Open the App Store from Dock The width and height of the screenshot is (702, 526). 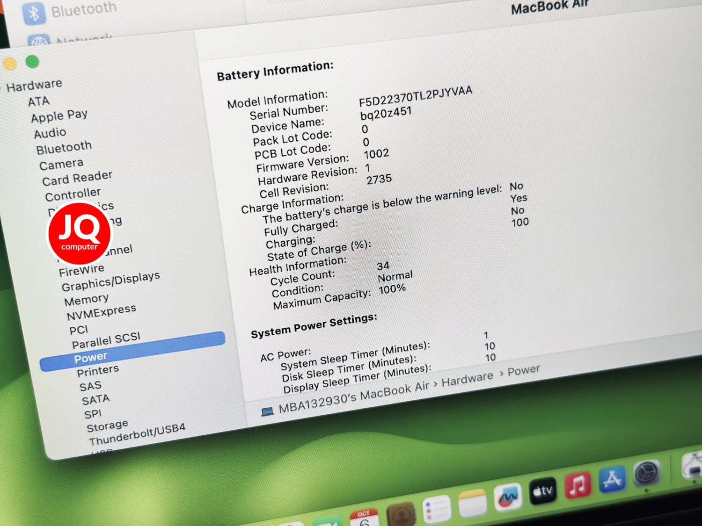(612, 479)
